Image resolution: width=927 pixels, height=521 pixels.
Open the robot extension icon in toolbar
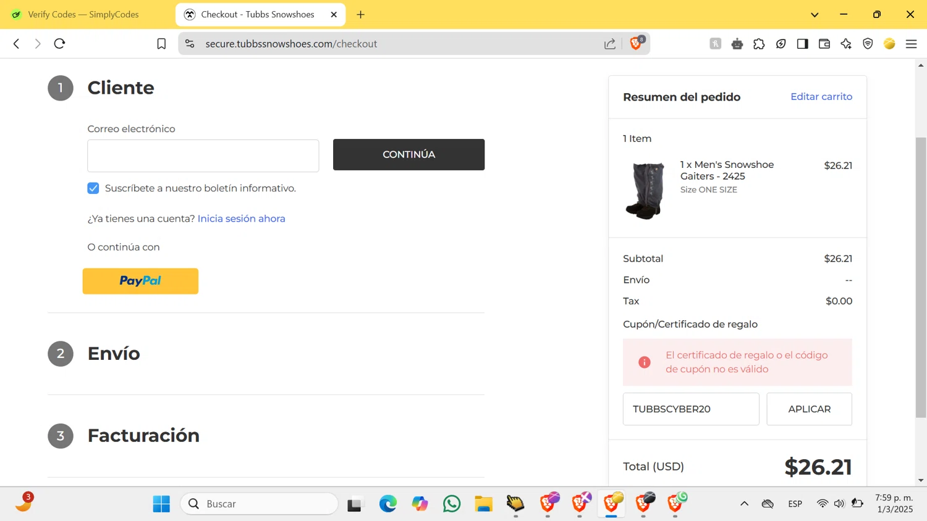coord(737,44)
